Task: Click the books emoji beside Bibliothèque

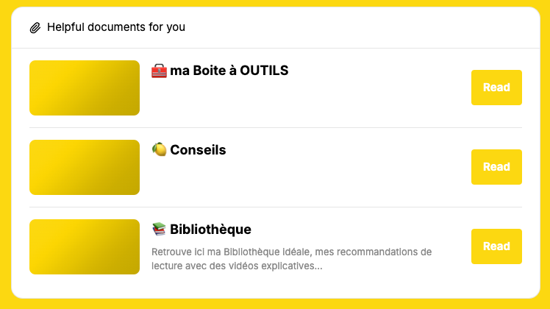Action: [159, 229]
